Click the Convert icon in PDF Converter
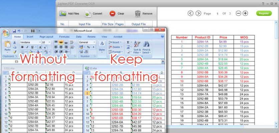279x133 pixels. point(88,14)
